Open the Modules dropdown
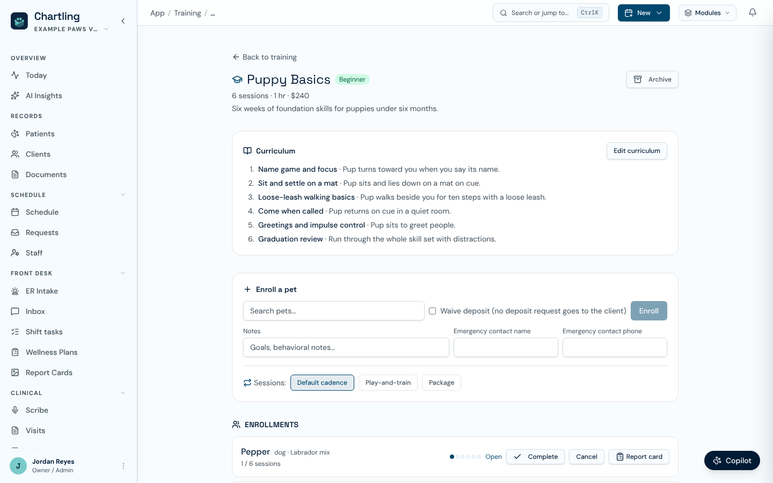The height and width of the screenshot is (483, 773). point(708,13)
